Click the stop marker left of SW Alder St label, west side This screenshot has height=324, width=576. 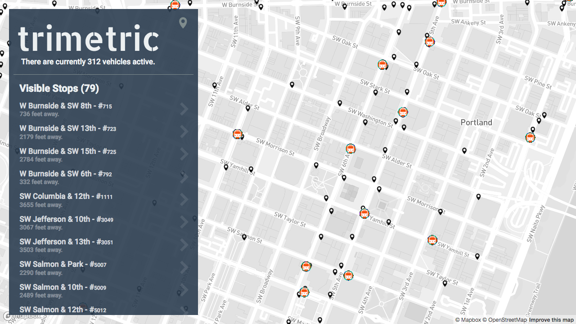coord(248,108)
